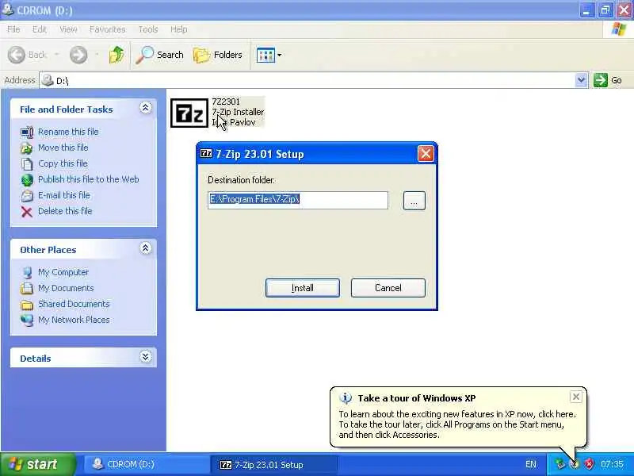The image size is (634, 476).
Task: Click the Copy this file icon
Action: tap(27, 164)
